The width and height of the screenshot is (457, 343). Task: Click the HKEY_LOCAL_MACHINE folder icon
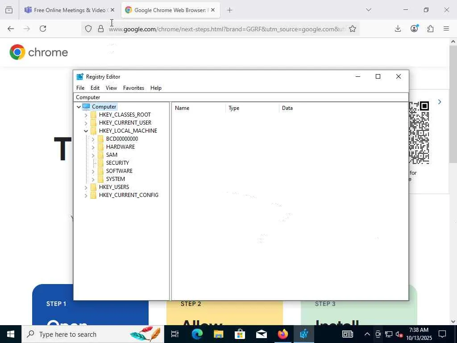(93, 131)
